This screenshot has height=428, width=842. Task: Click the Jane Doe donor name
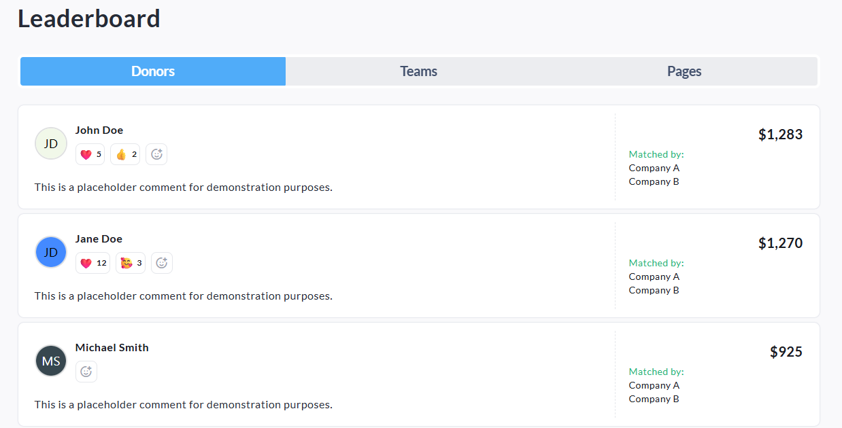pos(99,239)
